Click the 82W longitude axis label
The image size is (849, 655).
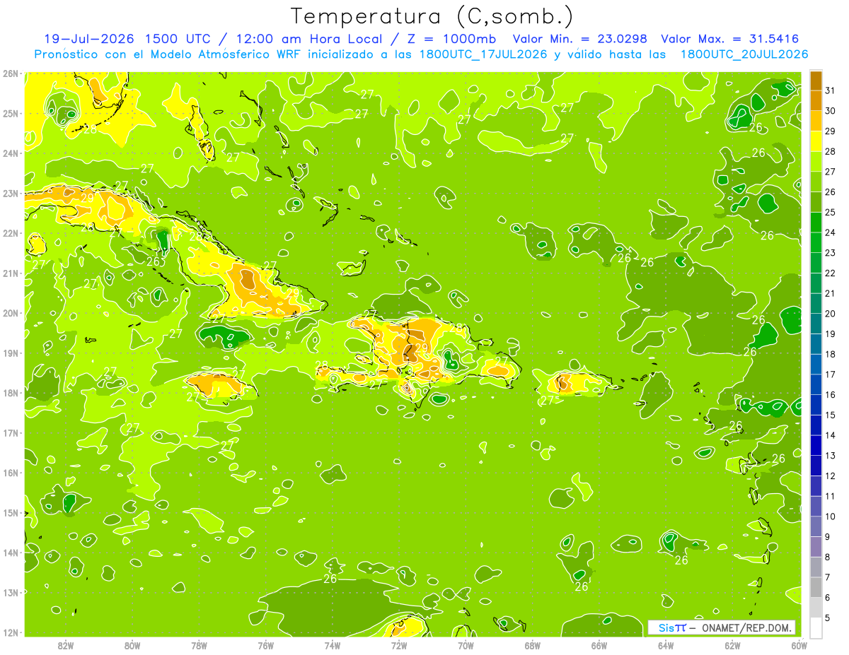65,645
